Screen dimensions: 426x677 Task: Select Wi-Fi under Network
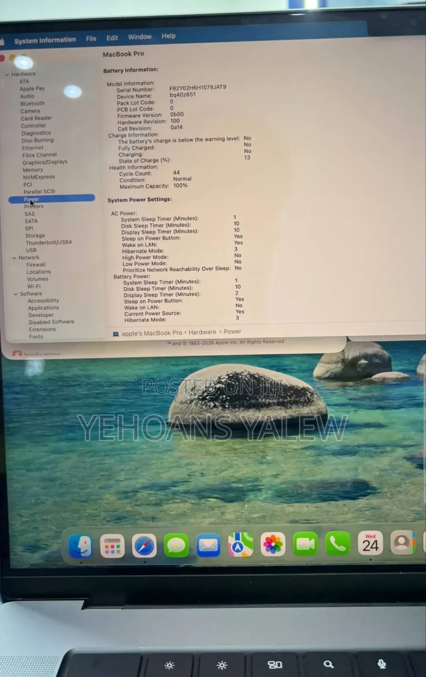tap(34, 286)
